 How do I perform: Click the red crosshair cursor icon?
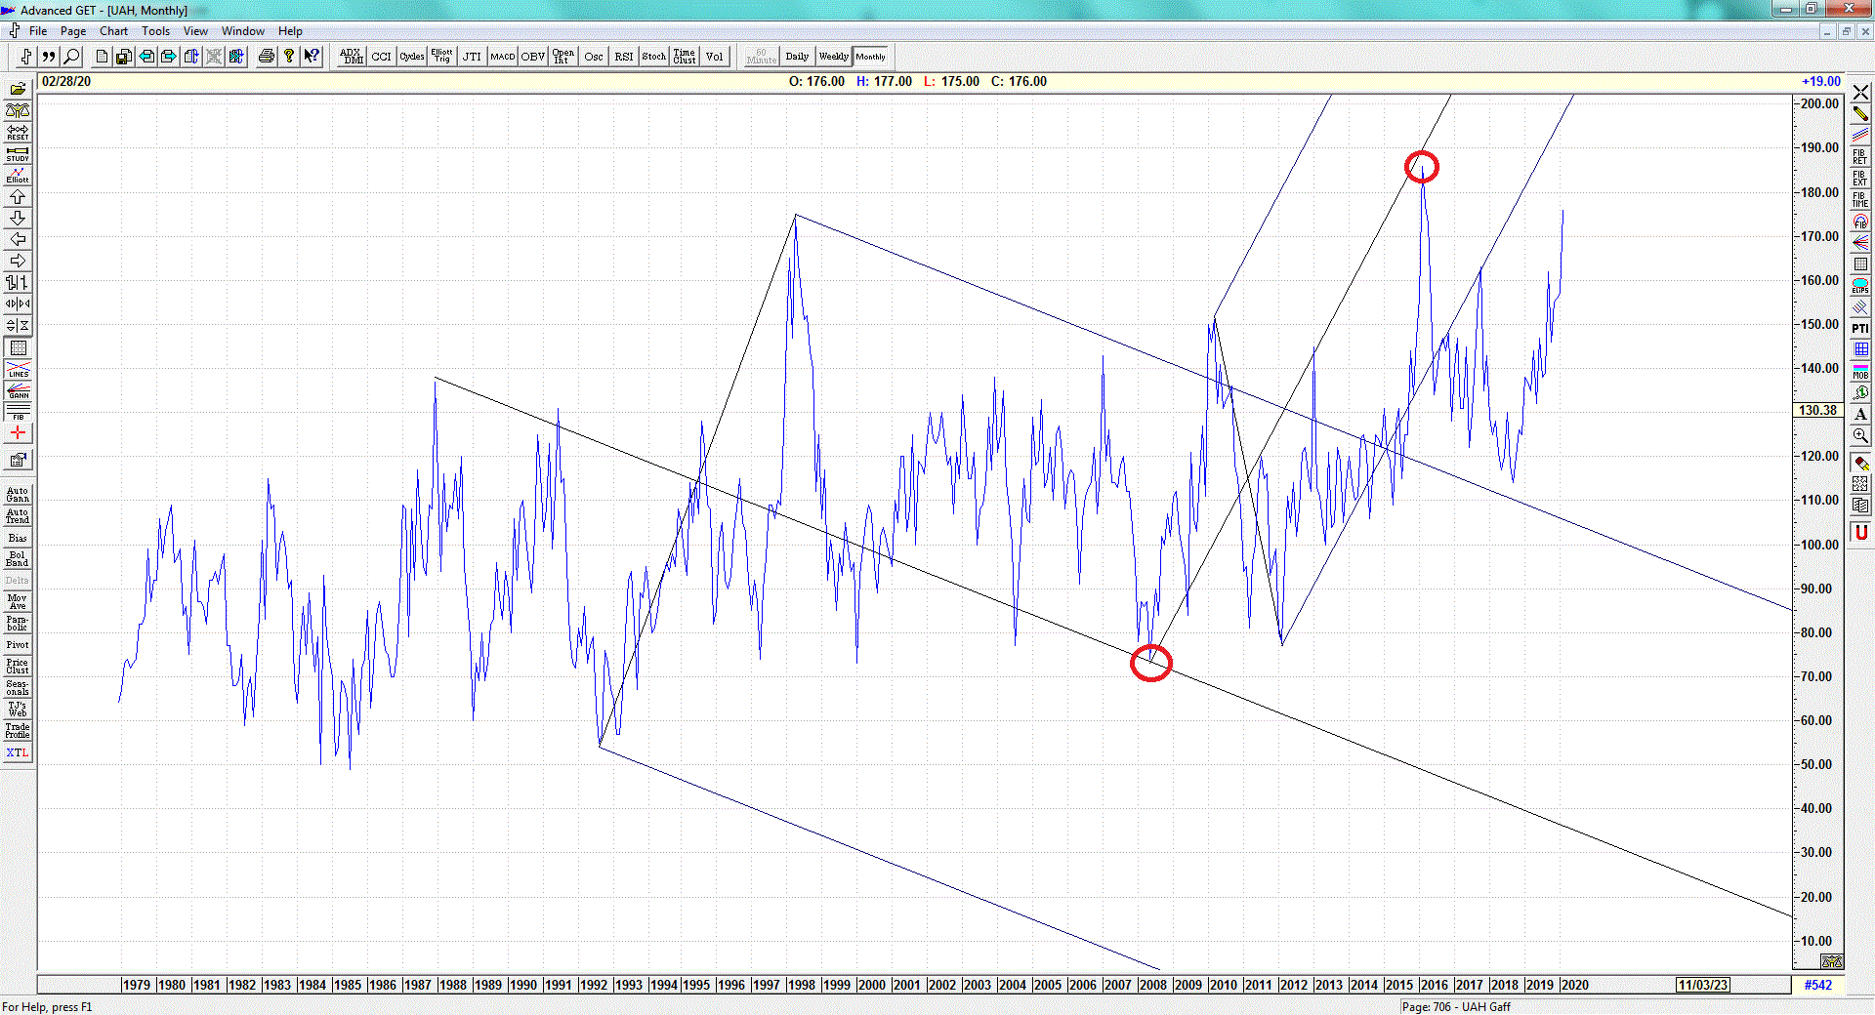18,433
